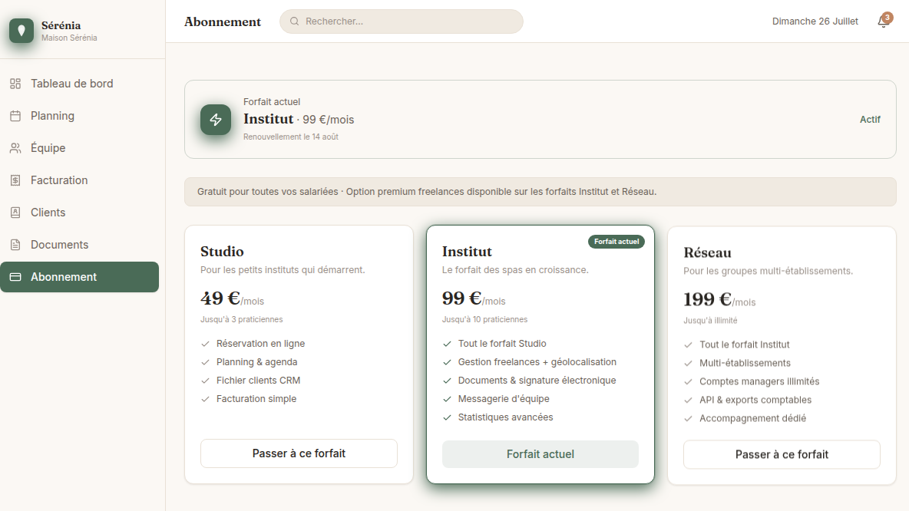
Task: Click 'Jusqu'à 10 praticiennes' text
Action: (484, 319)
